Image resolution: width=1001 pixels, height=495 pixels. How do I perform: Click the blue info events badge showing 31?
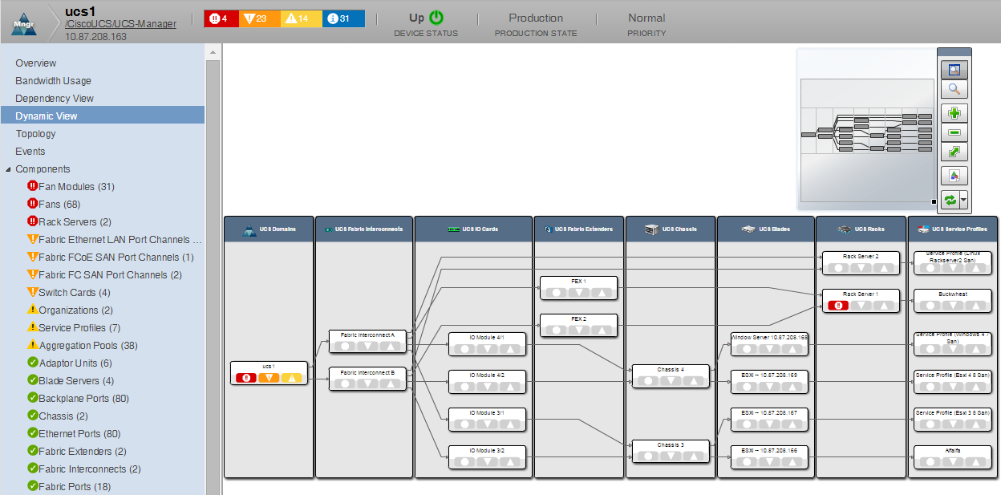coord(344,18)
